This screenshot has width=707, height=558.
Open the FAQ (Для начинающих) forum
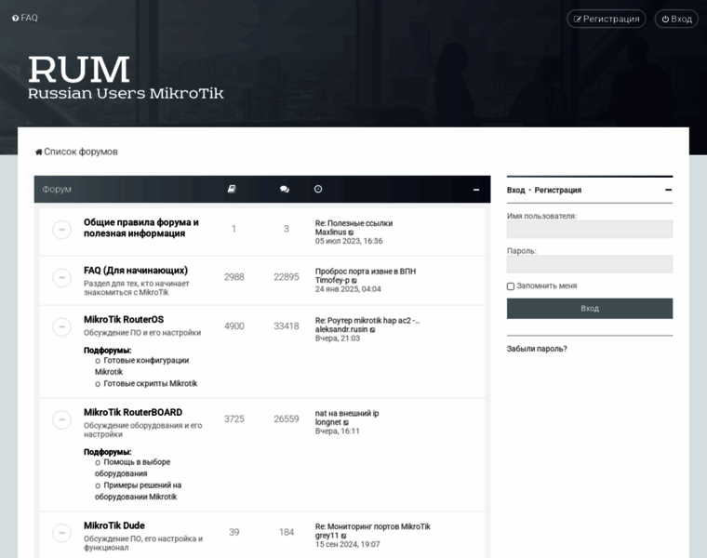click(136, 271)
